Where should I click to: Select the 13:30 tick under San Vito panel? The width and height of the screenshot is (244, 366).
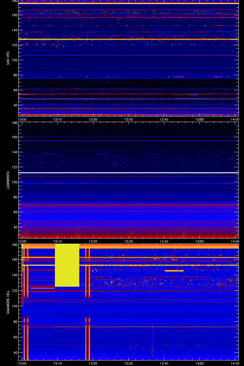[129, 120]
